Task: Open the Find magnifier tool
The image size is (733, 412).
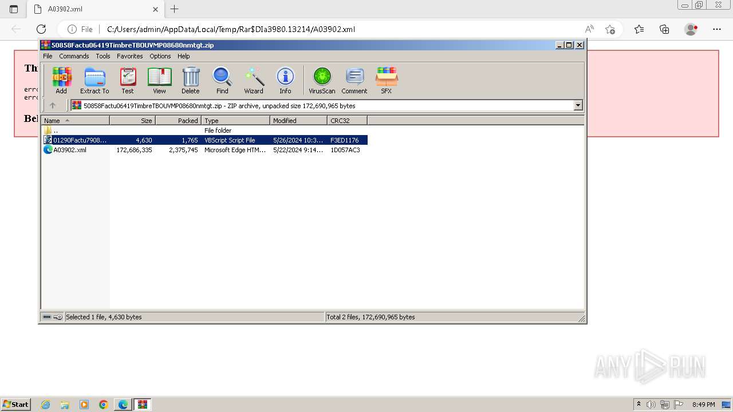Action: tap(222, 81)
